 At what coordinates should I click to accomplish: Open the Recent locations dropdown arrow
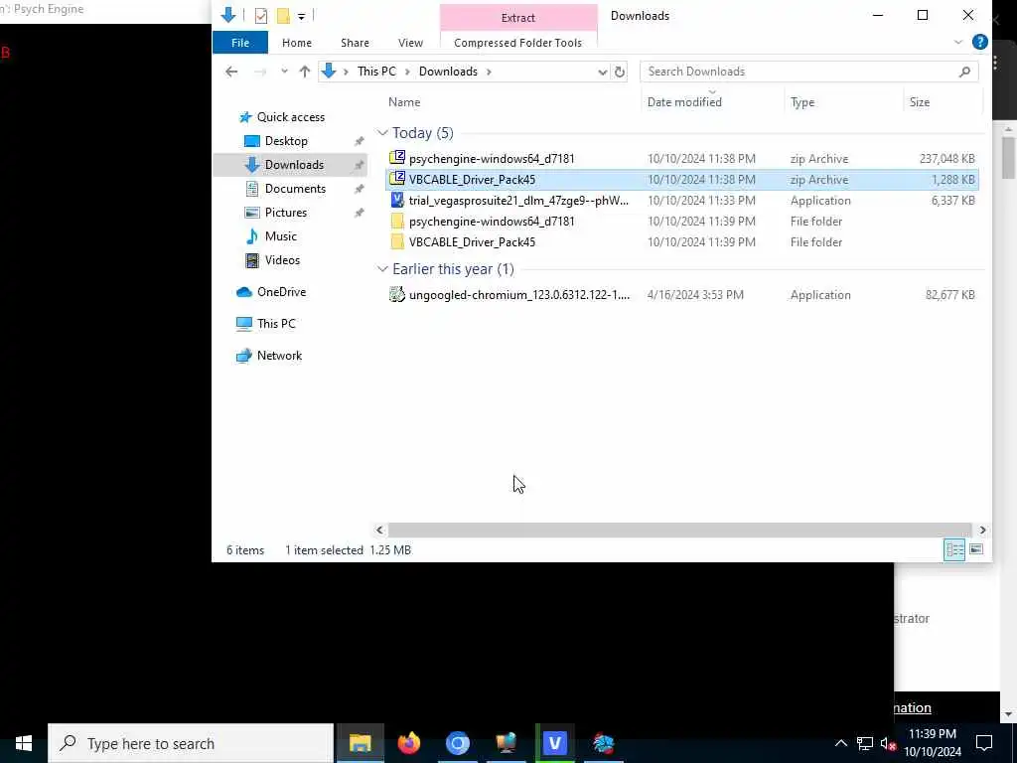click(284, 72)
